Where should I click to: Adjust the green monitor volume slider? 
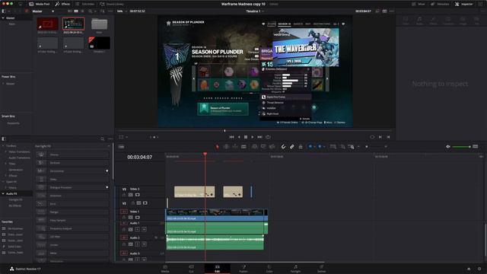pos(461,147)
